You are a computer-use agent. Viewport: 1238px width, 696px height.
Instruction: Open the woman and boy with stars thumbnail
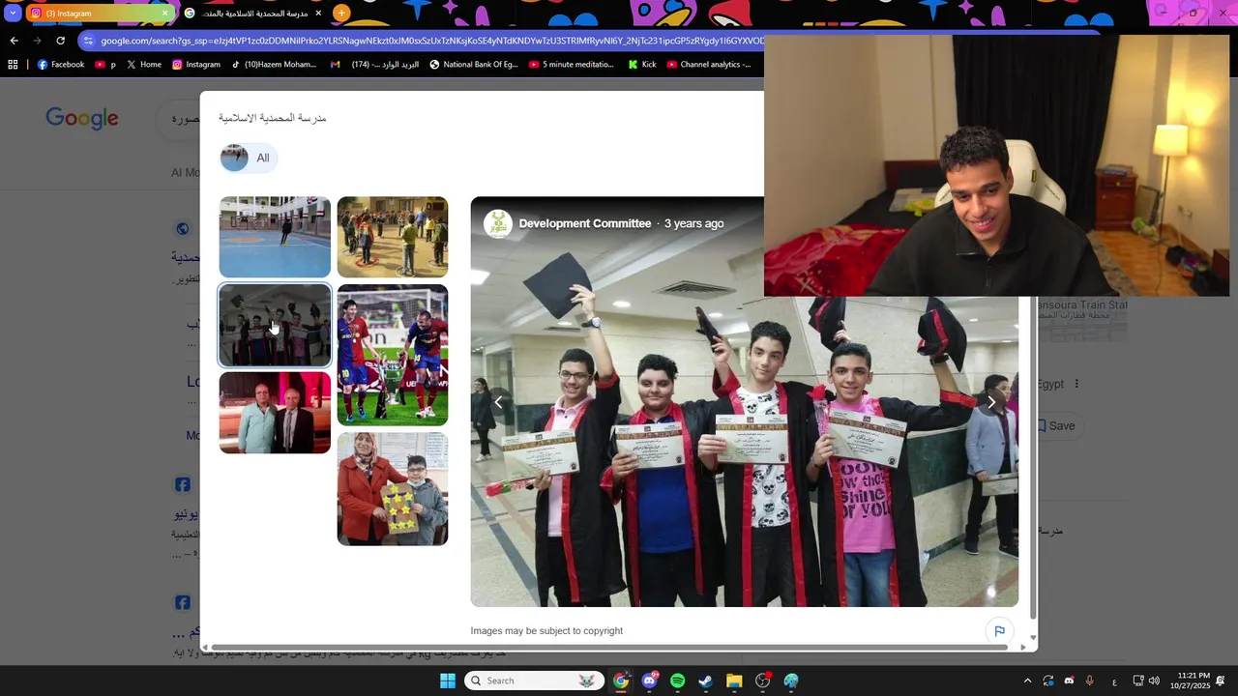[x=393, y=489]
